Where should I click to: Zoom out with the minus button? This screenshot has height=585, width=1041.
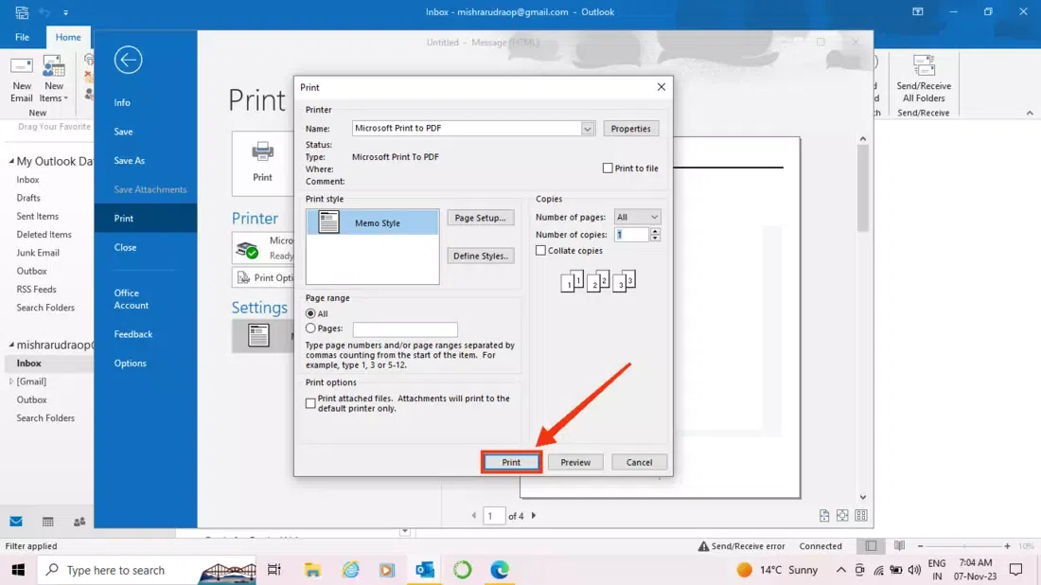(920, 546)
